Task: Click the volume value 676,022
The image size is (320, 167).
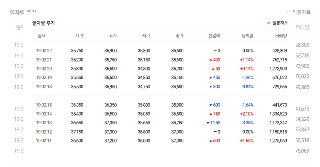Action: (x=280, y=78)
